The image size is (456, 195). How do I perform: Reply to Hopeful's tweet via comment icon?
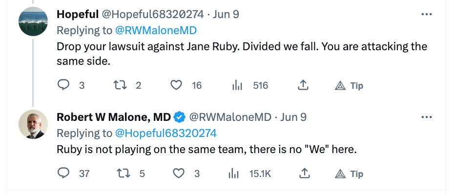coord(63,85)
